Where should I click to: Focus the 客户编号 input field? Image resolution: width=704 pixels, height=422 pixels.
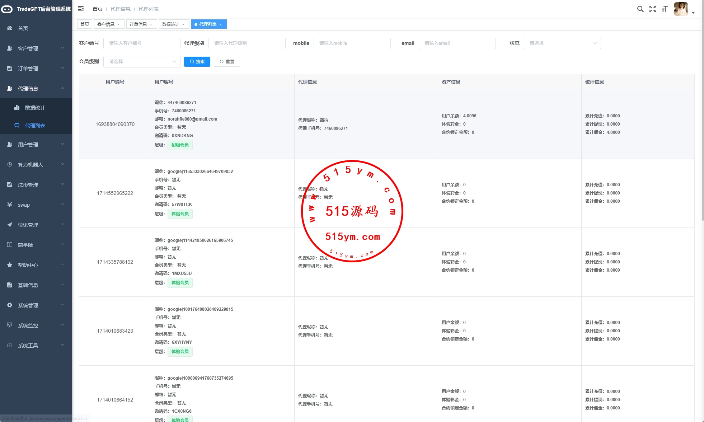tap(142, 43)
